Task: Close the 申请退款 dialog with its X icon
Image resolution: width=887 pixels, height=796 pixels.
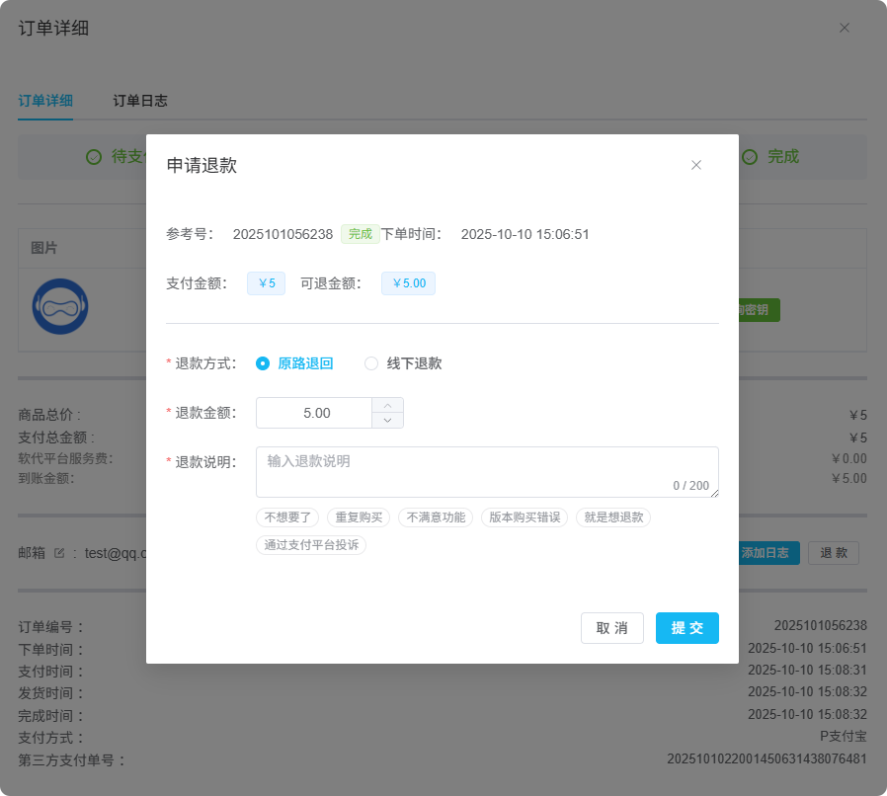Action: (696, 165)
